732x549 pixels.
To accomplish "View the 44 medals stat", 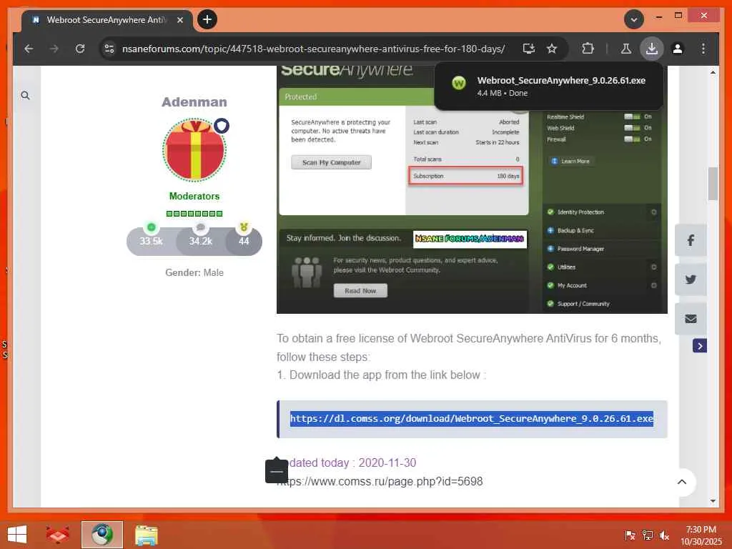I will click(x=244, y=241).
